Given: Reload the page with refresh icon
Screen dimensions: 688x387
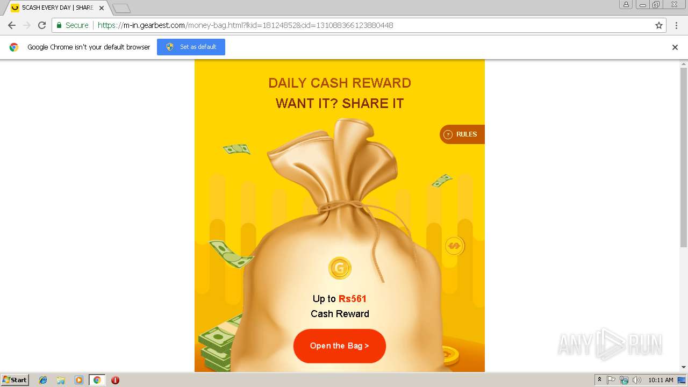Looking at the screenshot, I should (x=42, y=25).
